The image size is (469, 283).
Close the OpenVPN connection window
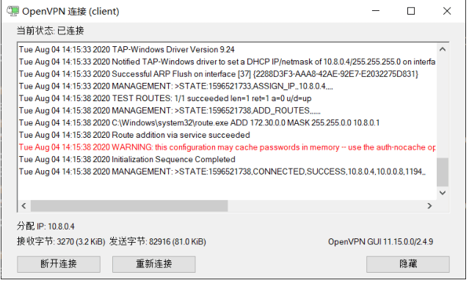click(447, 11)
